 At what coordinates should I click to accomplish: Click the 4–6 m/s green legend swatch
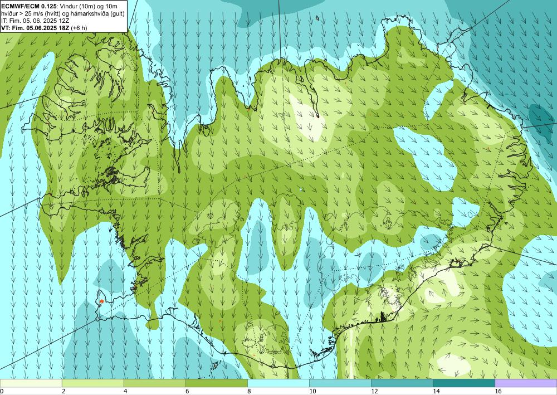click(154, 383)
